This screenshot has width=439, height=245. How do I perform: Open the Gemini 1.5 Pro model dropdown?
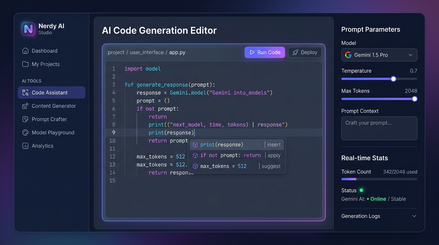(379, 55)
